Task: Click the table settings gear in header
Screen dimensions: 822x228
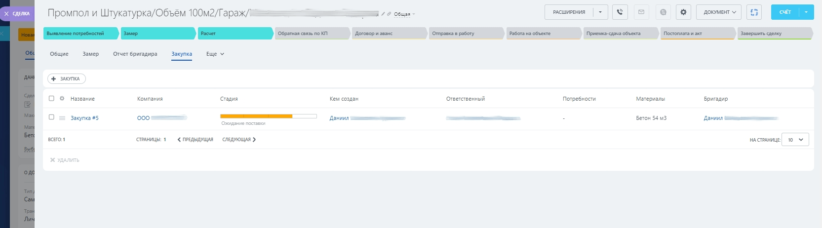Action: click(62, 98)
